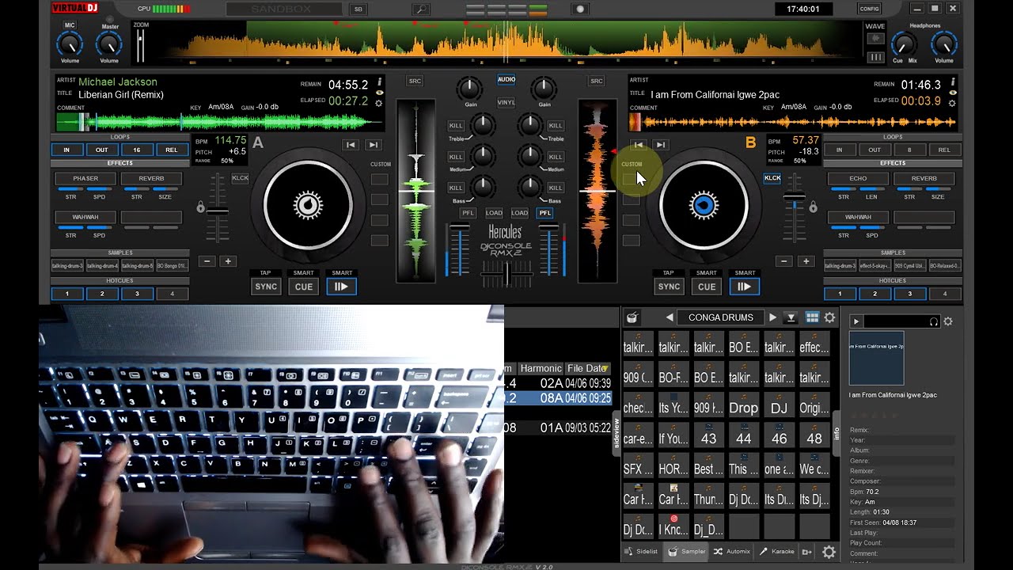Open info panel settings gear
The height and width of the screenshot is (570, 1013).
[x=948, y=321]
